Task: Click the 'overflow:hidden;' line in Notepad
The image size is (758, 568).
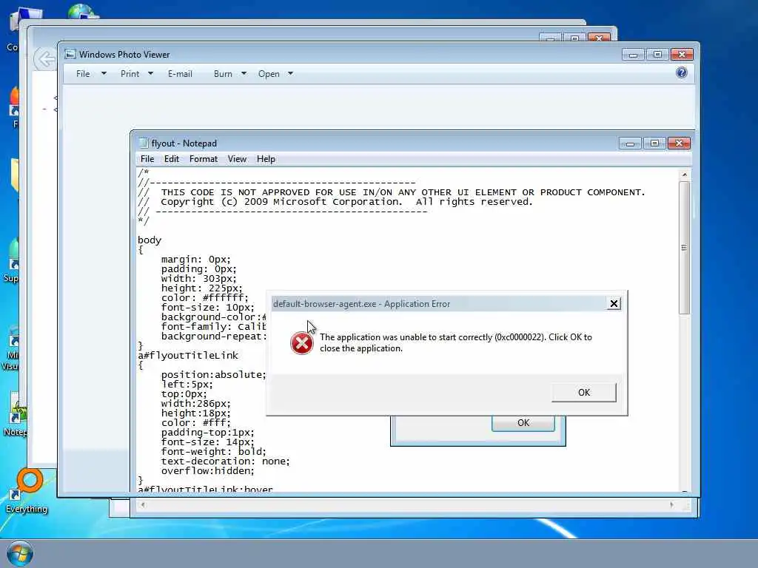Action: (x=207, y=471)
